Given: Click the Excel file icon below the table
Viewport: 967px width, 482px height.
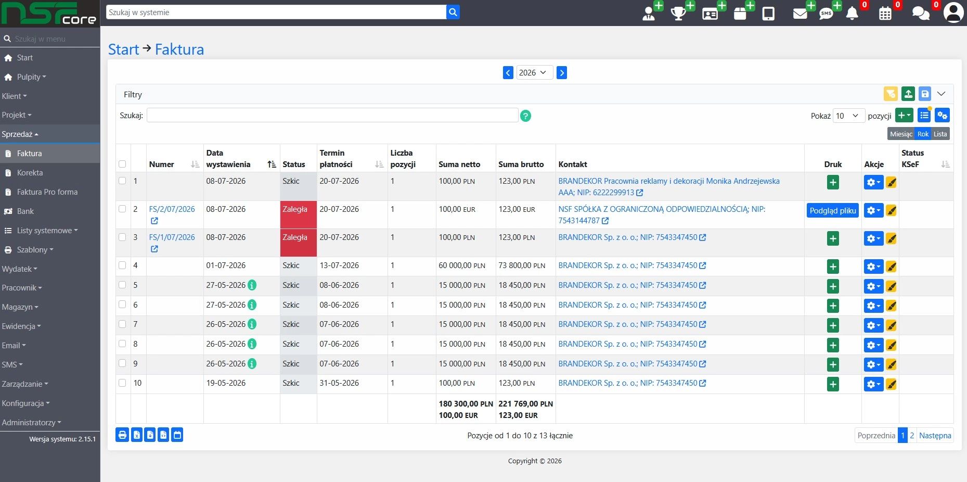Looking at the screenshot, I should click(x=136, y=435).
